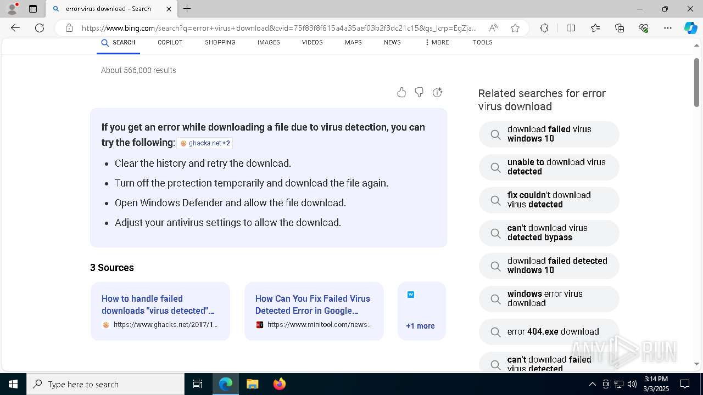Viewport: 703px width, 395px height.
Task: Open 'How Can You Fix Failed Virus' minitool link
Action: pos(313,304)
